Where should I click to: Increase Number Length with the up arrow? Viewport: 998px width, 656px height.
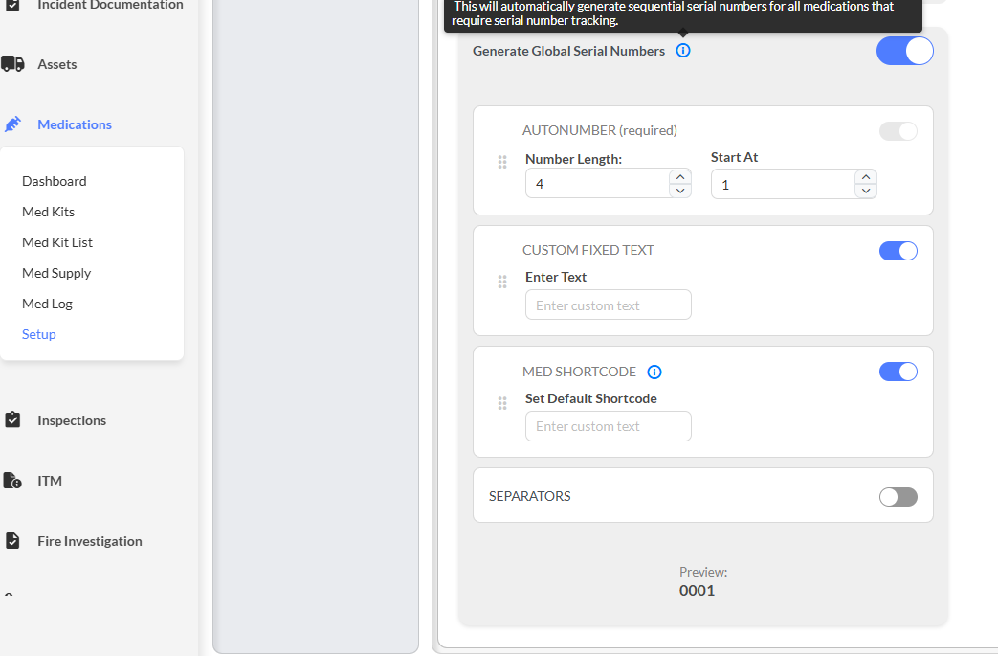tap(679, 176)
